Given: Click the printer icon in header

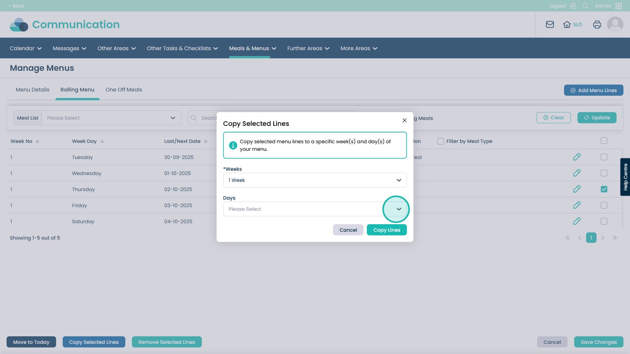Looking at the screenshot, I should [x=597, y=24].
